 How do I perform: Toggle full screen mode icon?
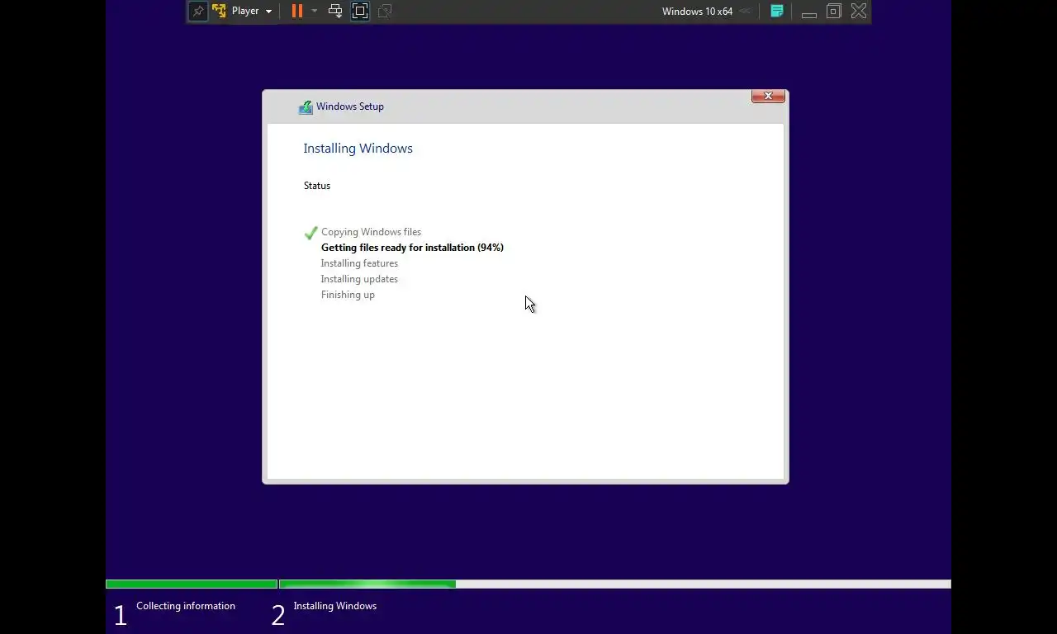coord(360,12)
